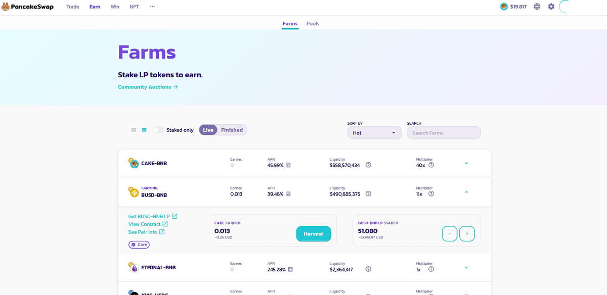Open APR calculator for ETERNAL-BNB

point(290,269)
